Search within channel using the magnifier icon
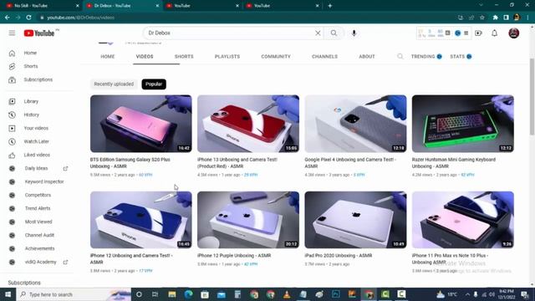Screen dimensions: 535x301 (x=400, y=56)
